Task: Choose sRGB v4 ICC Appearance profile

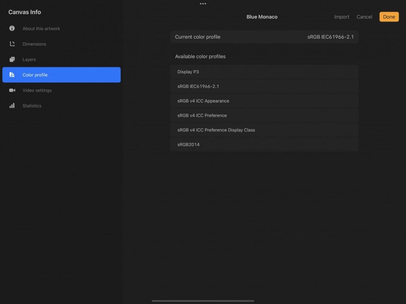Action: click(x=264, y=101)
